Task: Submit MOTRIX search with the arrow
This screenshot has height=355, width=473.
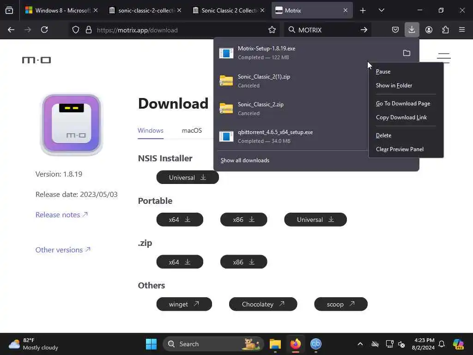Action: click(364, 30)
